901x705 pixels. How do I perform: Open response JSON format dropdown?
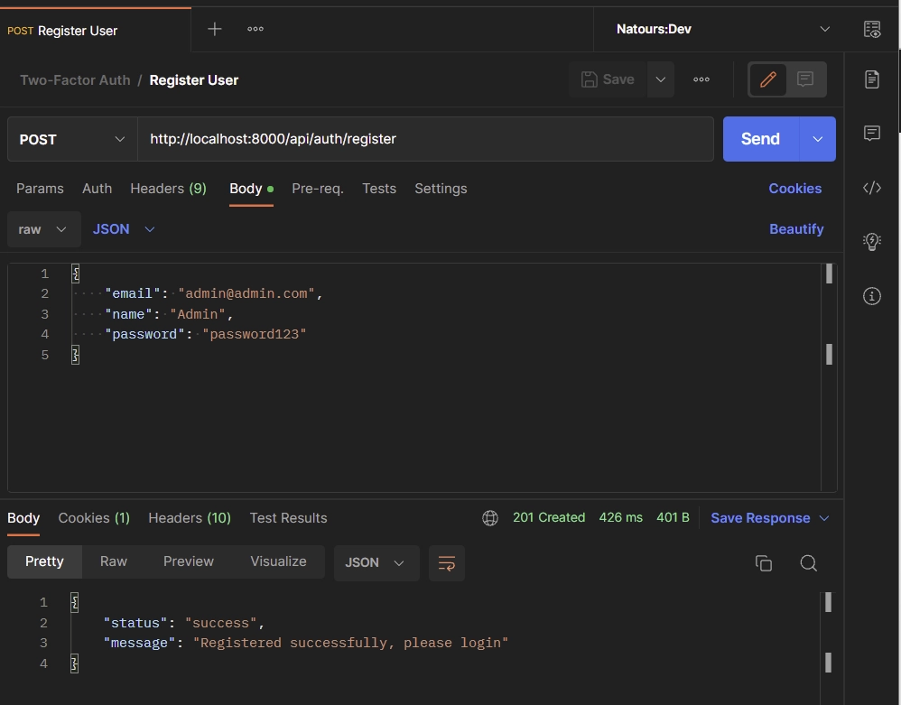[376, 562]
